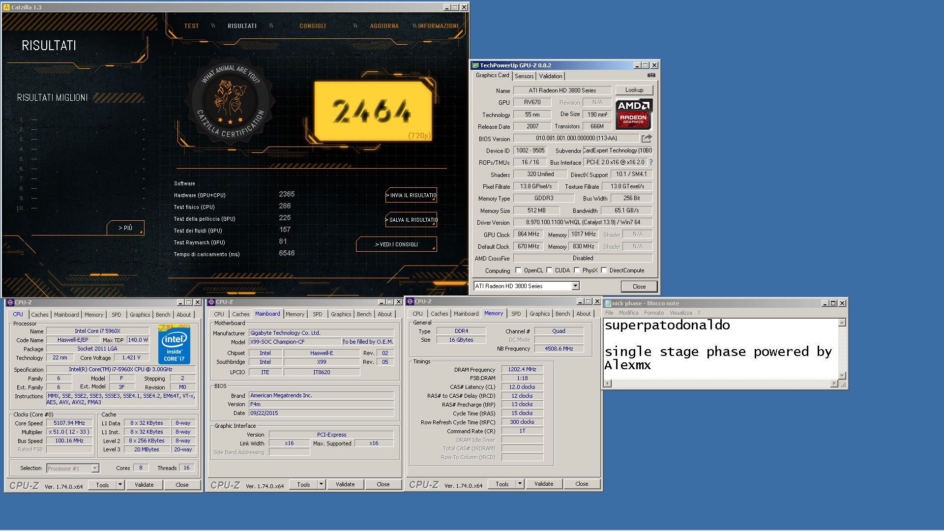Open the CONSIGLI tab in Catzilla
Screen dimensions: 944x531
pyautogui.click(x=313, y=26)
